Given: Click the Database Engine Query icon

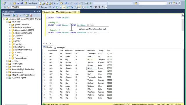Looking at the screenshot, I should pos(40,3).
